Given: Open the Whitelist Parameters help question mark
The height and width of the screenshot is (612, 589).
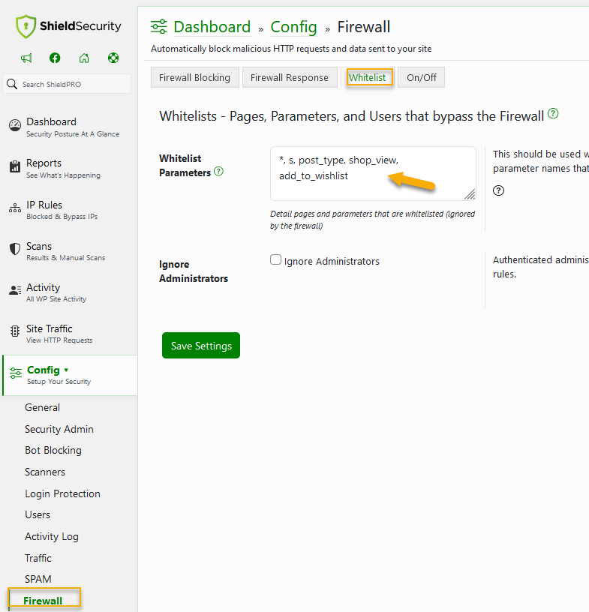Looking at the screenshot, I should [217, 171].
